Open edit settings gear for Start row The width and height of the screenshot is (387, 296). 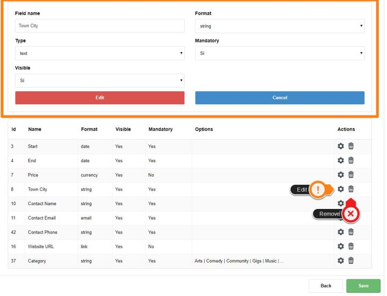(341, 146)
